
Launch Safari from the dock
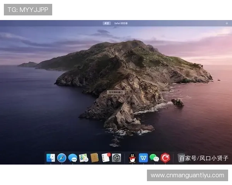(61, 158)
